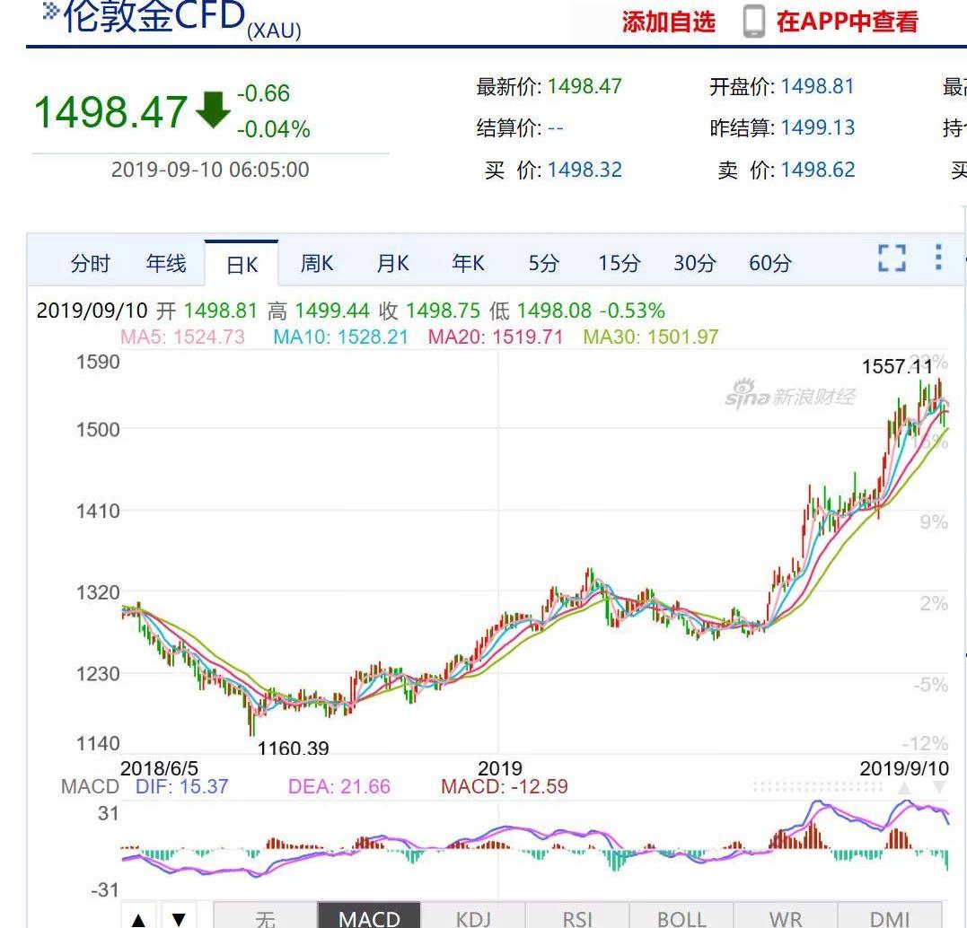Switch indicator to KDJ

[x=473, y=917]
